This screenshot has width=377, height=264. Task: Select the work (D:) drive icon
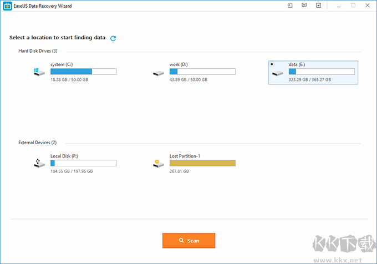point(159,73)
